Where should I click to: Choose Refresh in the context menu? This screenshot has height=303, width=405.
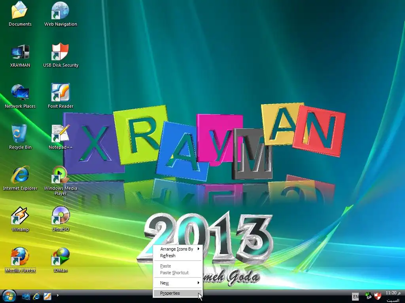tap(178, 256)
